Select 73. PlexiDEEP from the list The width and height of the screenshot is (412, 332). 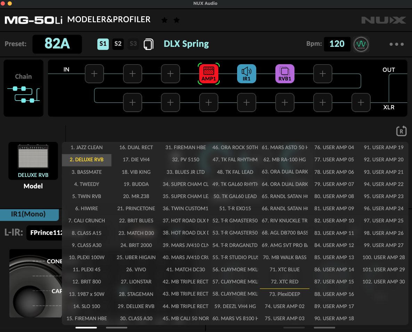click(x=284, y=294)
